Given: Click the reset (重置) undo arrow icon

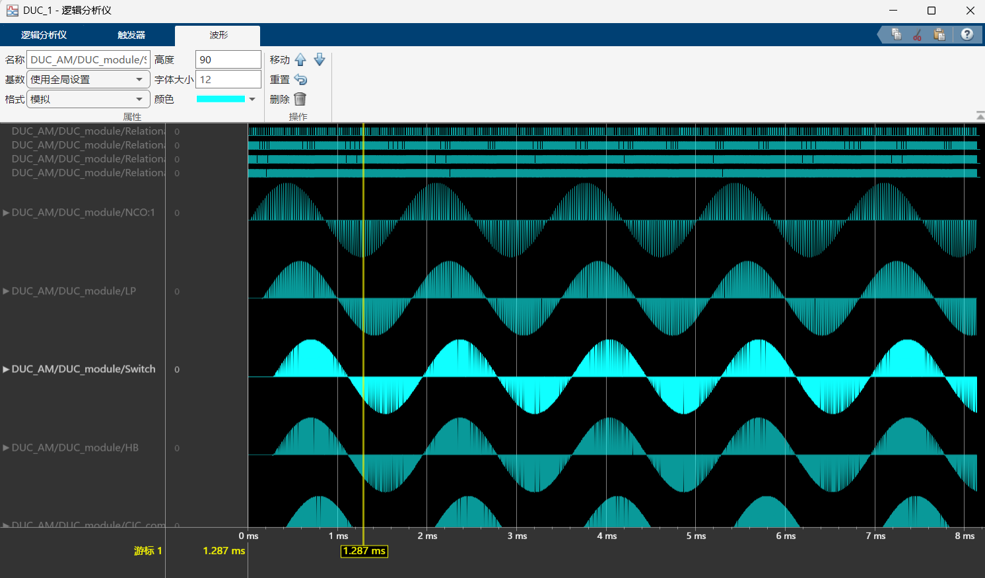Looking at the screenshot, I should [x=300, y=80].
